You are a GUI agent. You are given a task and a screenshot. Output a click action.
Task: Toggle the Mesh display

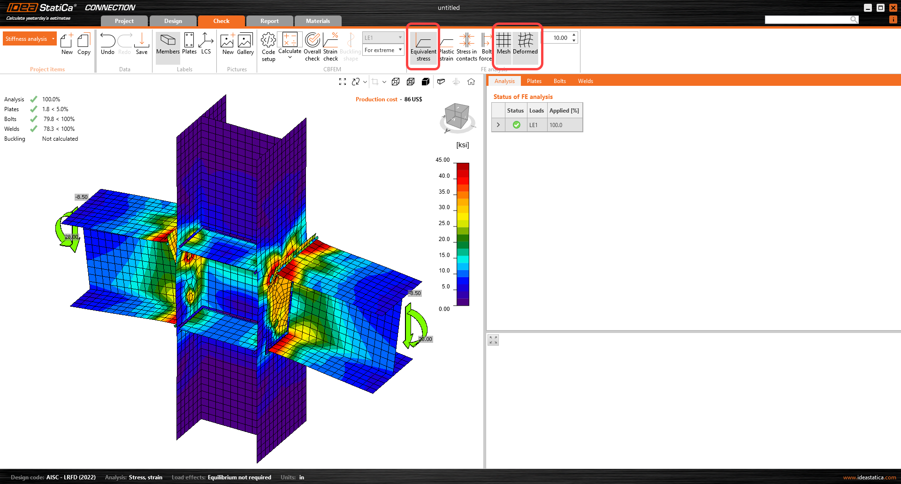coord(504,44)
